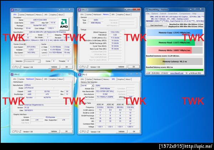Switch to Memory tab in the Mainboard tab window
Viewport: 214px width, 150px height.
point(39,79)
